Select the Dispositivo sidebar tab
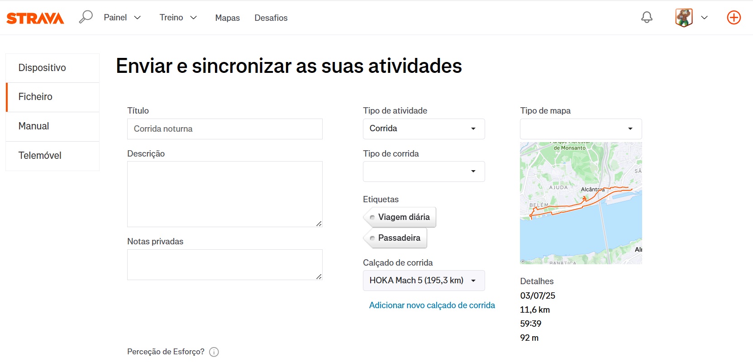 (52, 68)
